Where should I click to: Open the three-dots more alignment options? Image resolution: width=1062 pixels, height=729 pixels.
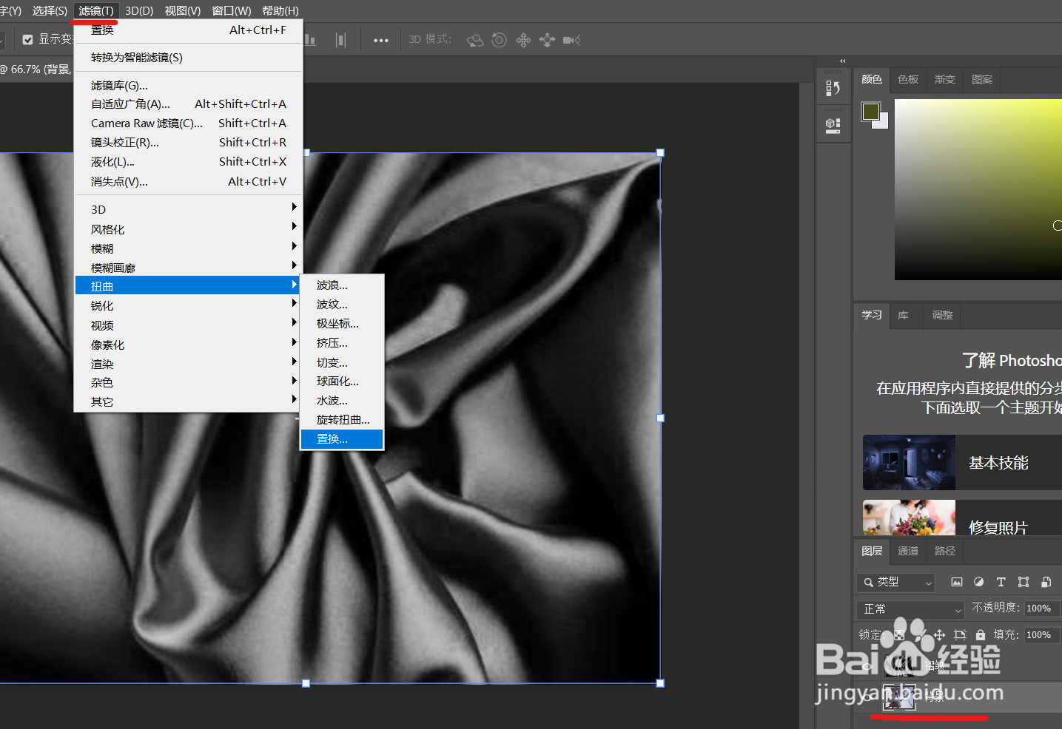381,40
